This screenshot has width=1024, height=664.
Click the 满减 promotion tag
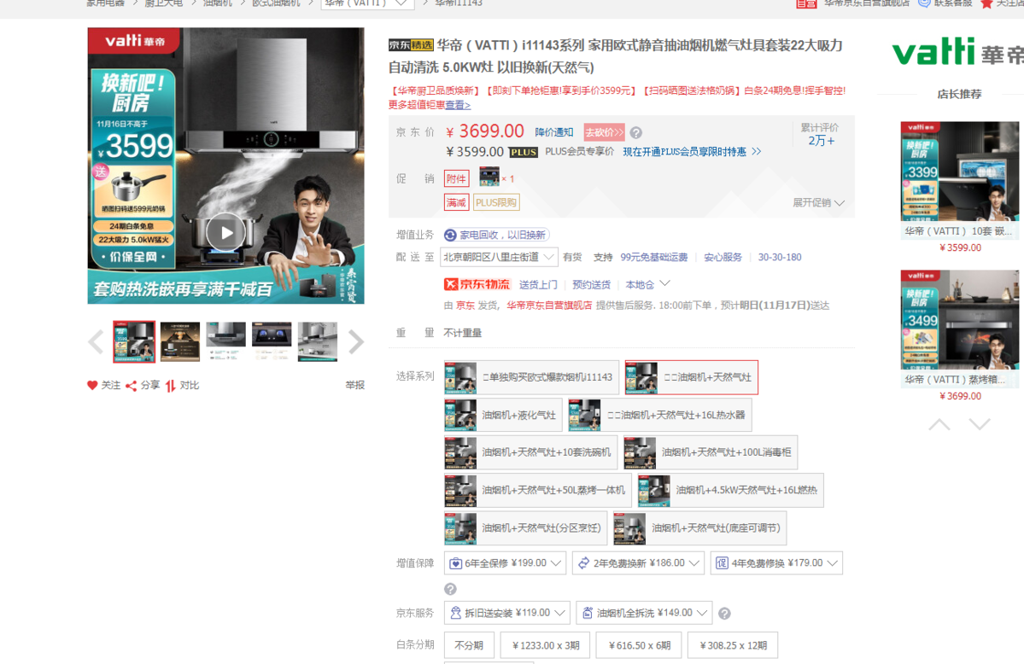tap(457, 202)
